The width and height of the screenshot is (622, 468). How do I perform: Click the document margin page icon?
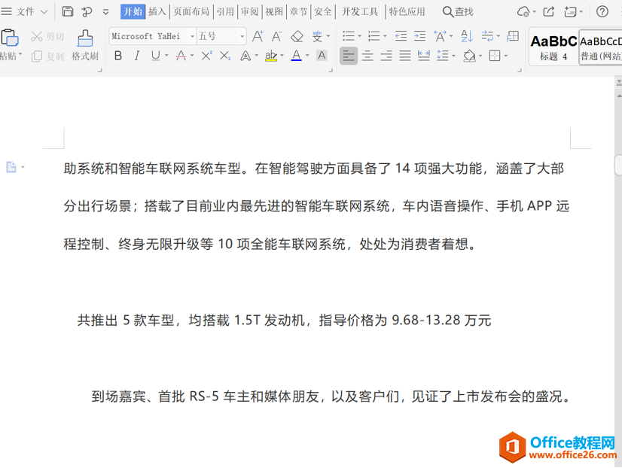[11, 167]
